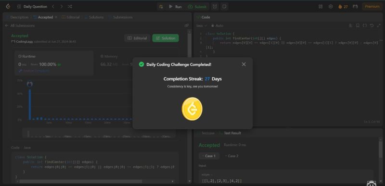This screenshot has width=385, height=186.
Task: Select the Memory stats card
Action: coord(115,63)
